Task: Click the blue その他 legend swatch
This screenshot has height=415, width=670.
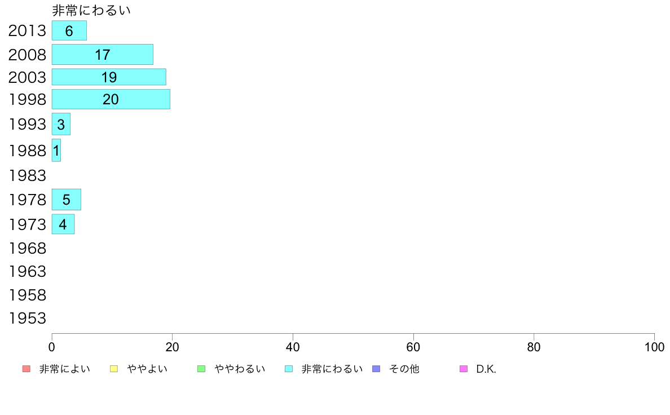Action: (376, 369)
